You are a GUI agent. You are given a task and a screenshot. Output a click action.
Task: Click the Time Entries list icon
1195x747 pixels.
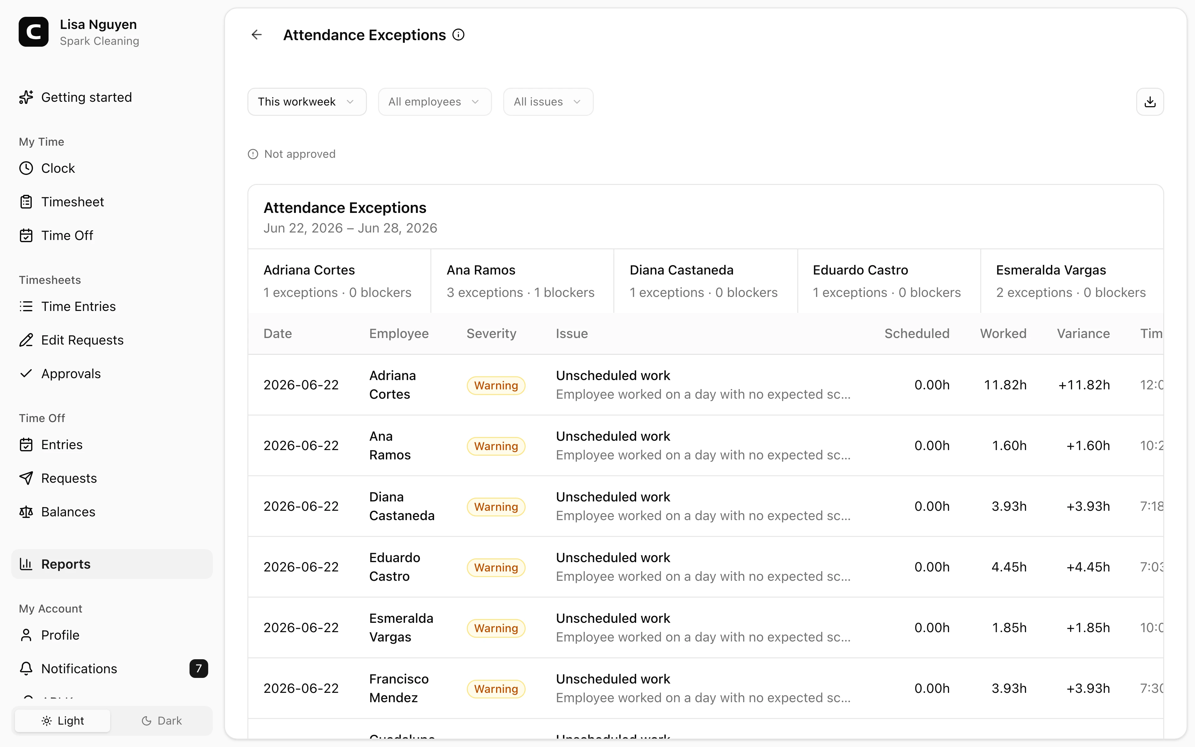point(26,307)
